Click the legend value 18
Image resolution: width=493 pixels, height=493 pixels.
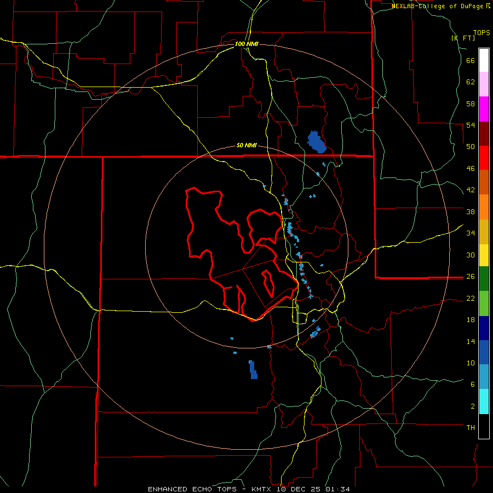point(471,320)
